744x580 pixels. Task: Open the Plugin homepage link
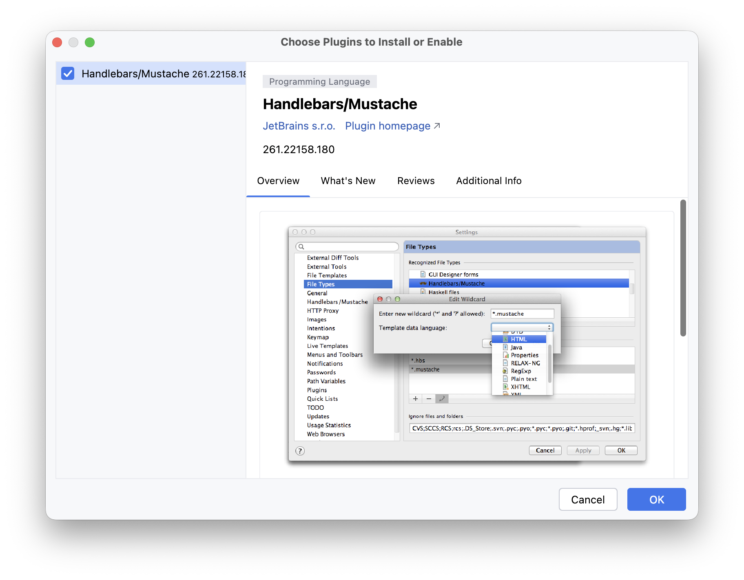coord(392,126)
